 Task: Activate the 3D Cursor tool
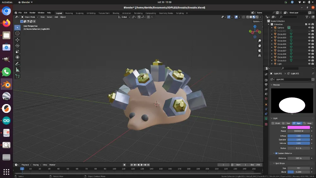[17, 33]
